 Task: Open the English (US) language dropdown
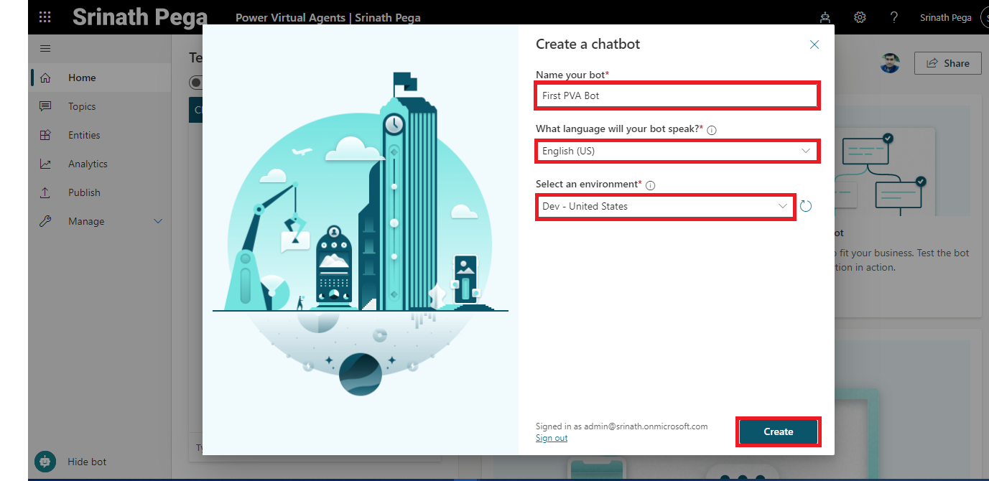[677, 151]
